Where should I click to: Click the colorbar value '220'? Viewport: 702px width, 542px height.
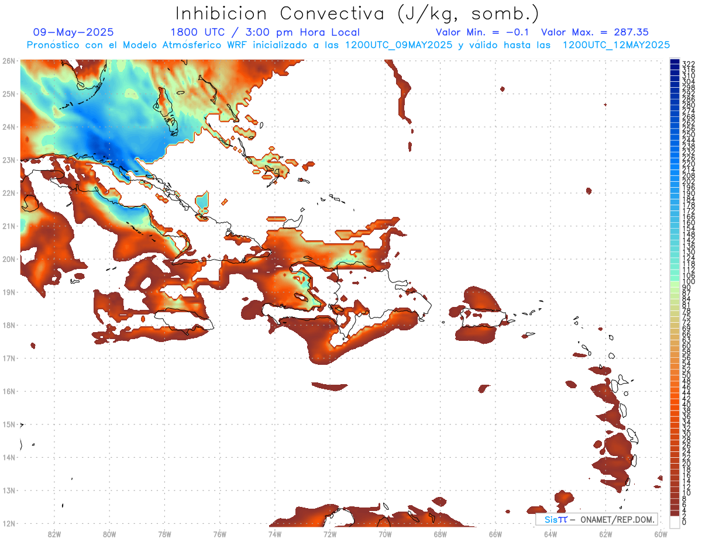[689, 164]
